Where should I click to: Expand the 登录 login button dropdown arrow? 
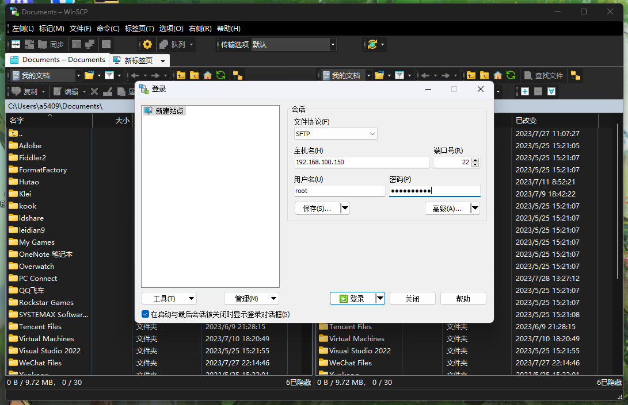(380, 298)
